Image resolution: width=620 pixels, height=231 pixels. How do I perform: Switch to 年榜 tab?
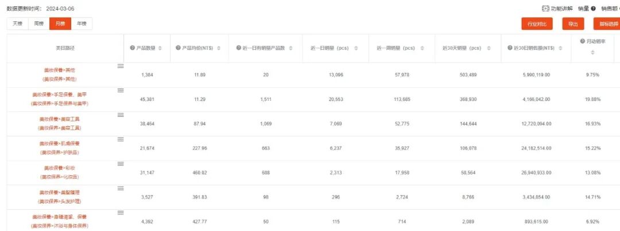click(x=82, y=24)
